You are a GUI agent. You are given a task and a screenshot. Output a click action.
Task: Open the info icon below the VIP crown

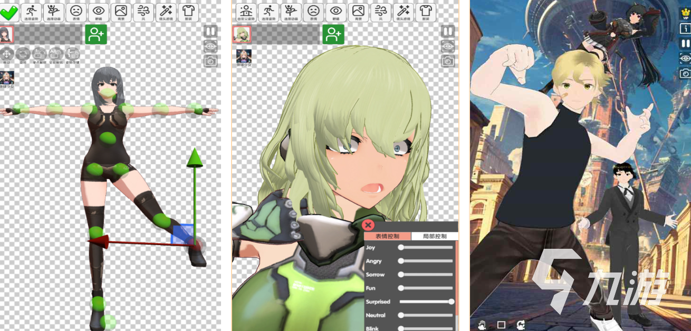click(x=685, y=28)
